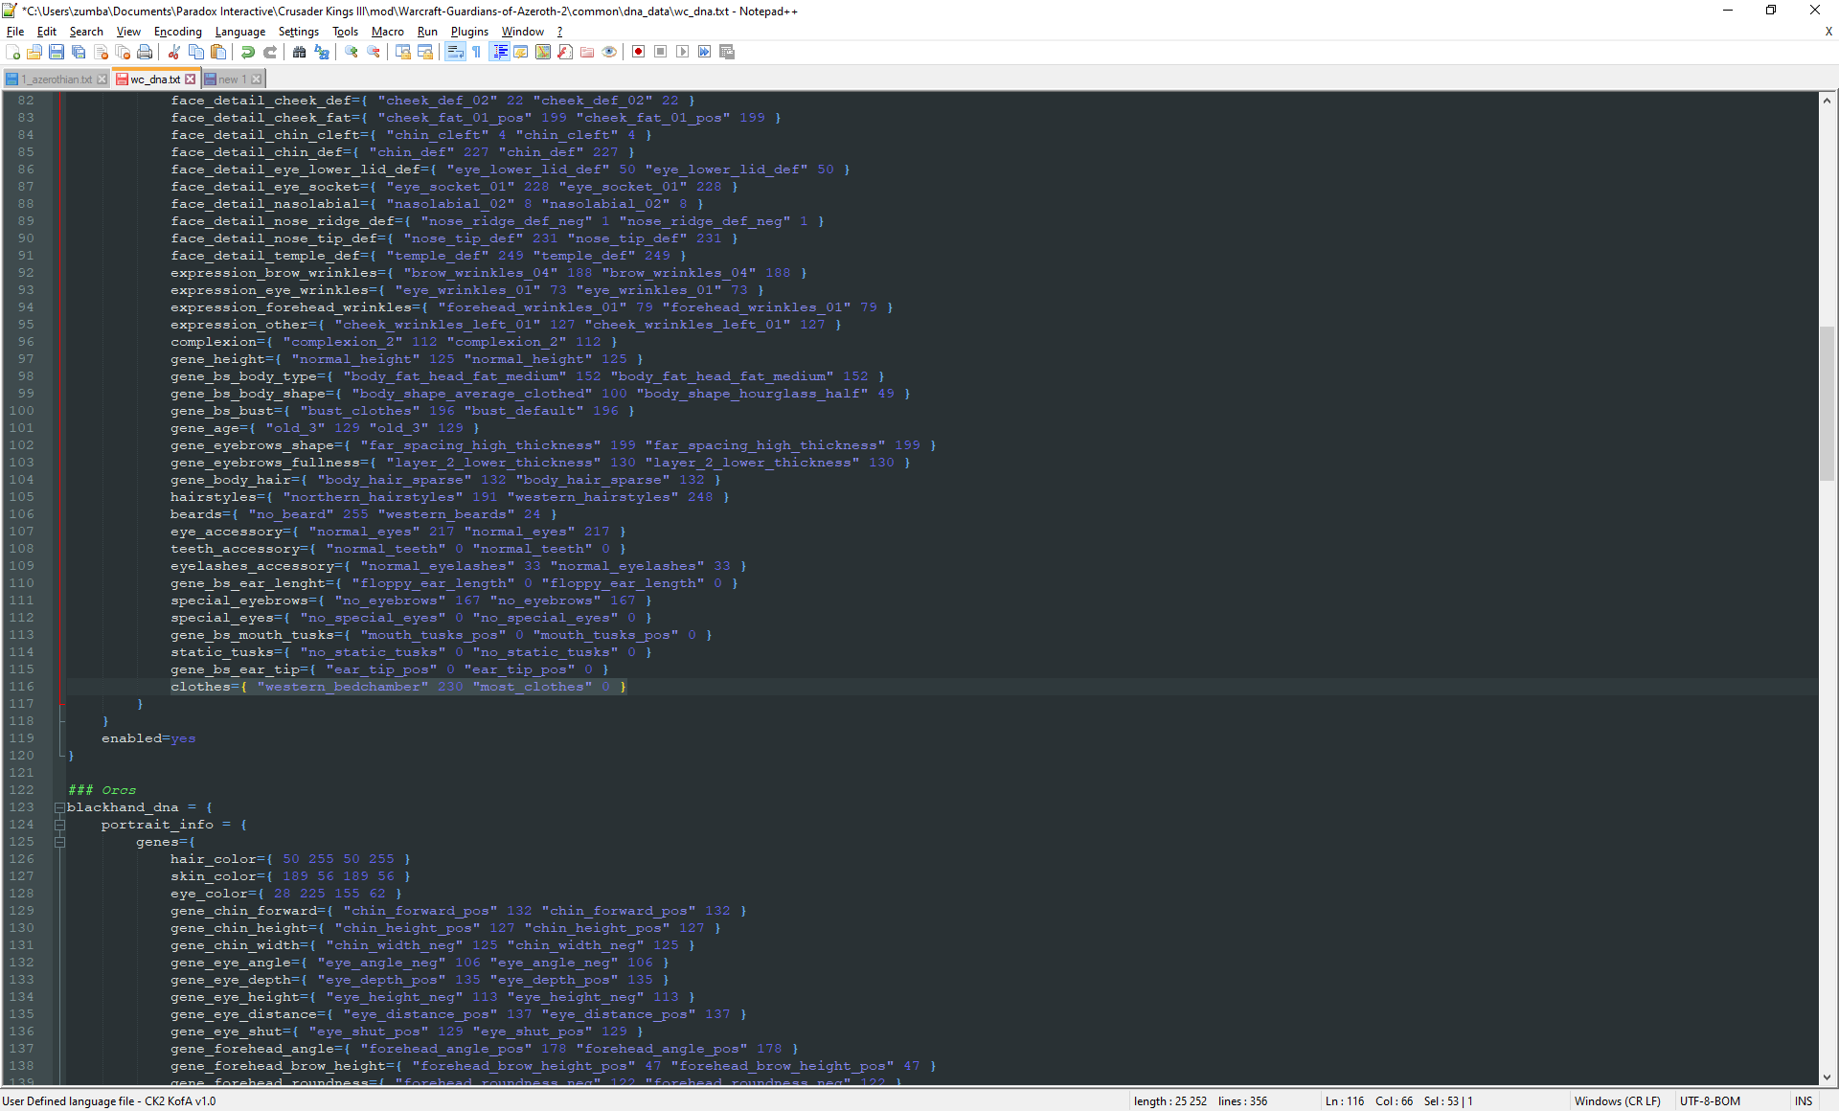
Task: Click Windows (CR LF) in status bar
Action: tap(1617, 1101)
